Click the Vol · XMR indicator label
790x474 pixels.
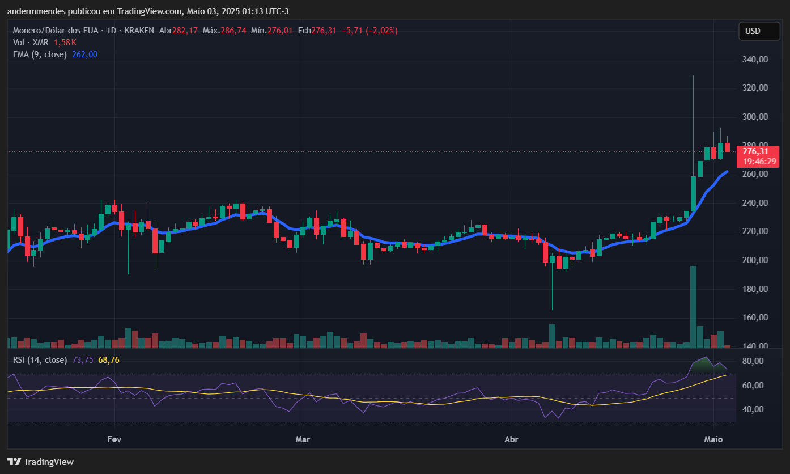coord(31,42)
